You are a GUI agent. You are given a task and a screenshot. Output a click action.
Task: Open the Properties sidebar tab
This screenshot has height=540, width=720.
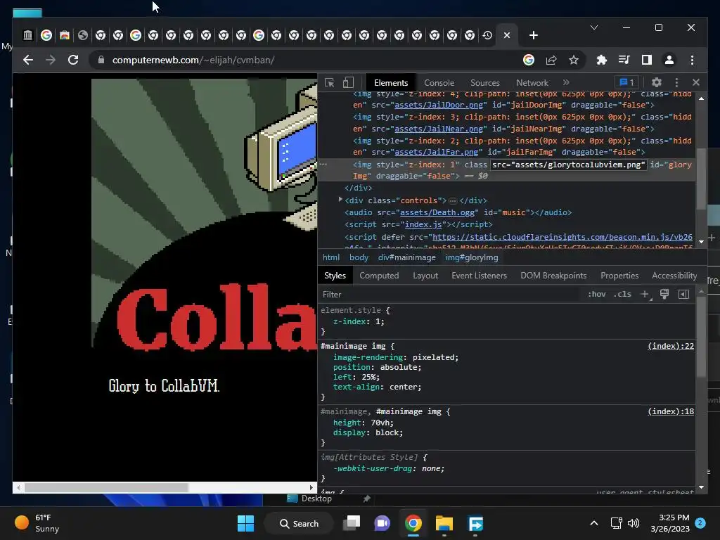click(x=619, y=276)
